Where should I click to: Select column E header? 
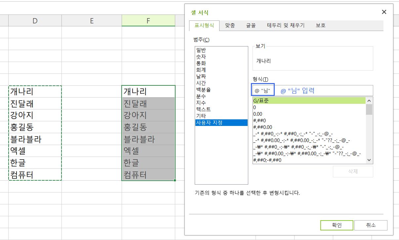click(x=92, y=21)
